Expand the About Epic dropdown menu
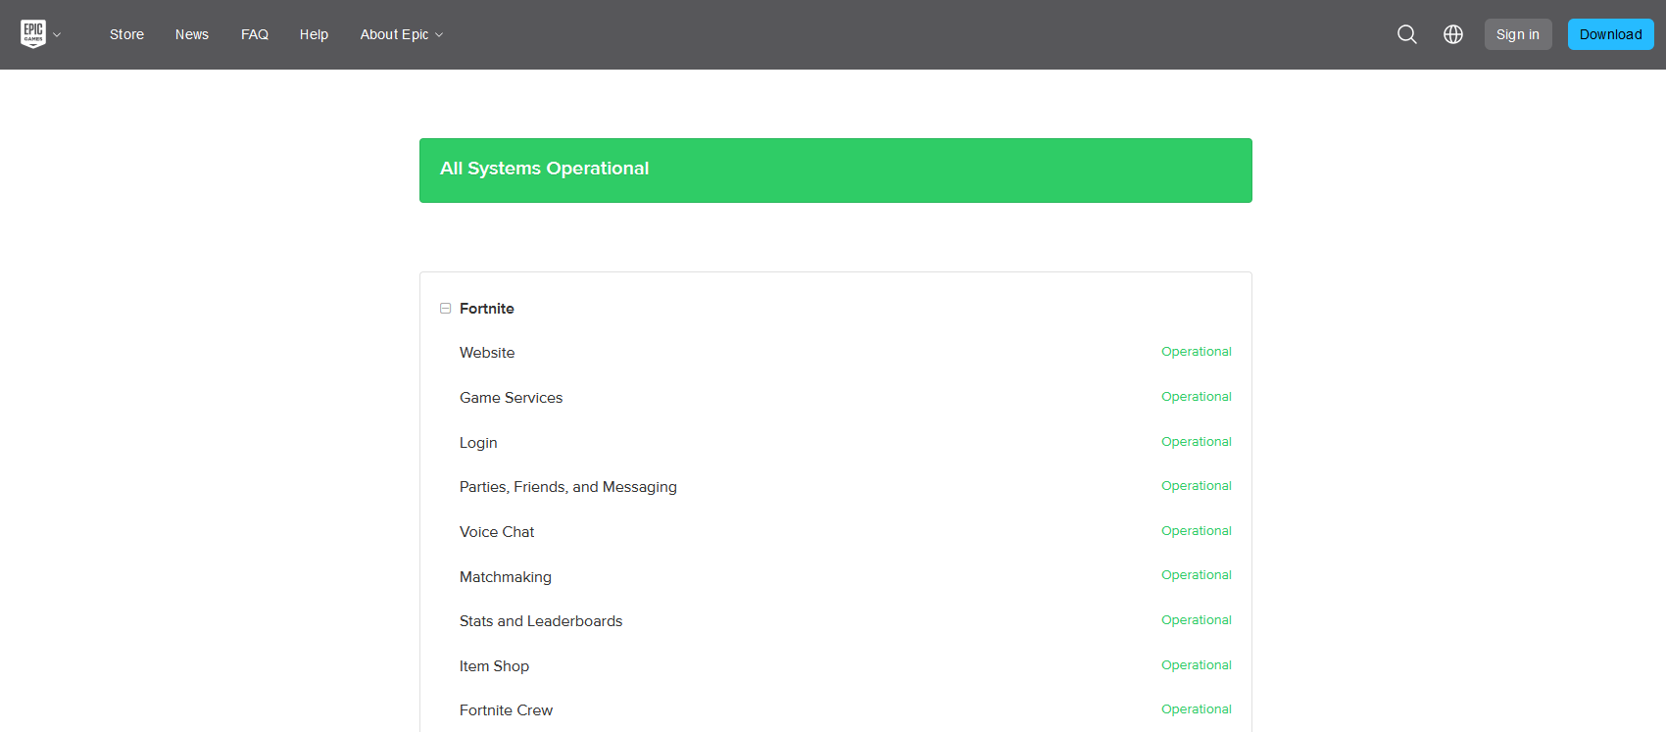The image size is (1666, 732). [x=402, y=34]
